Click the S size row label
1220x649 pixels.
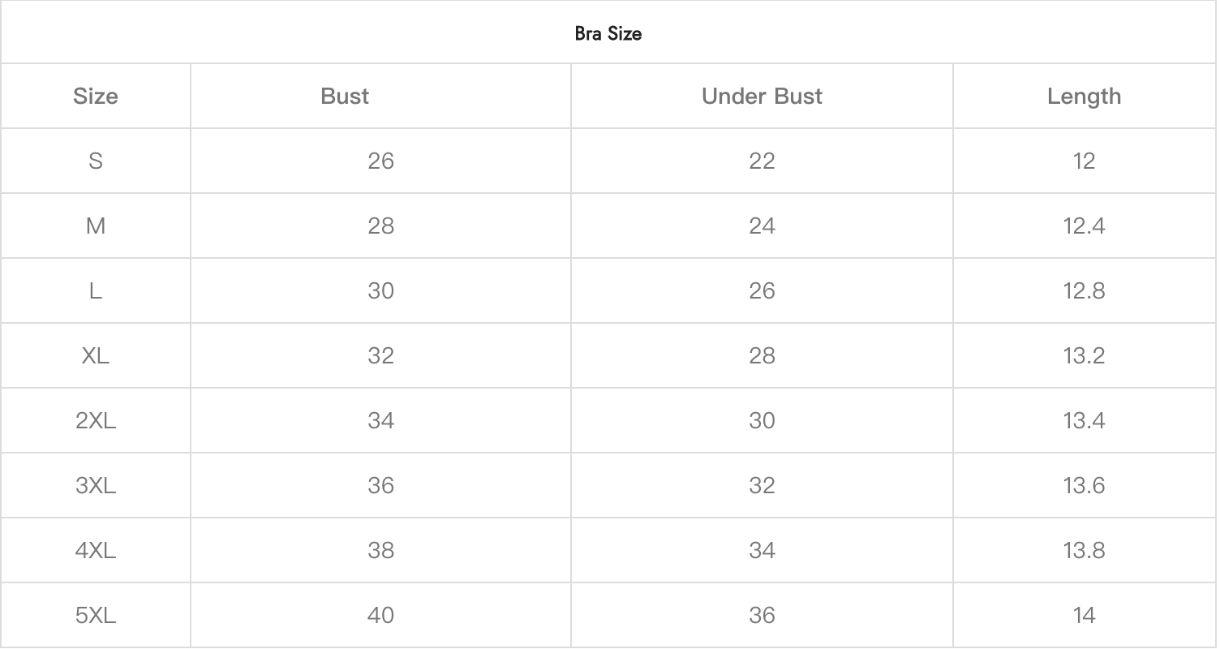(96, 161)
